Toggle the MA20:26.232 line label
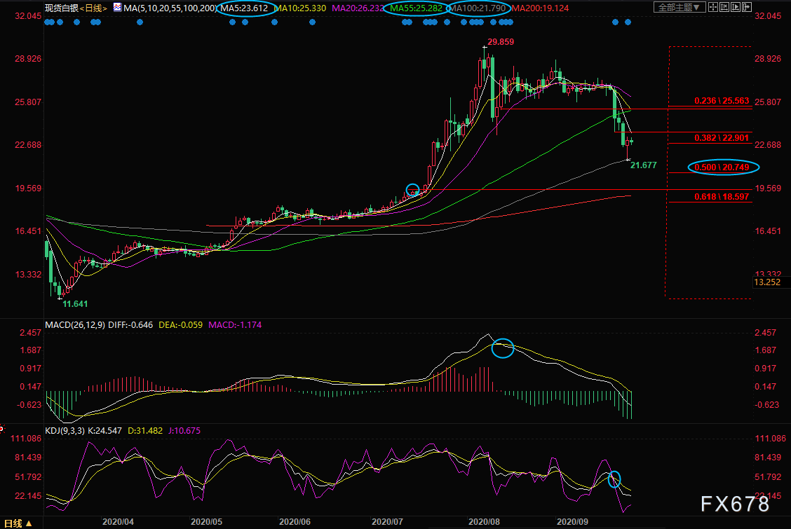Image resolution: width=791 pixels, height=529 pixels. click(357, 8)
